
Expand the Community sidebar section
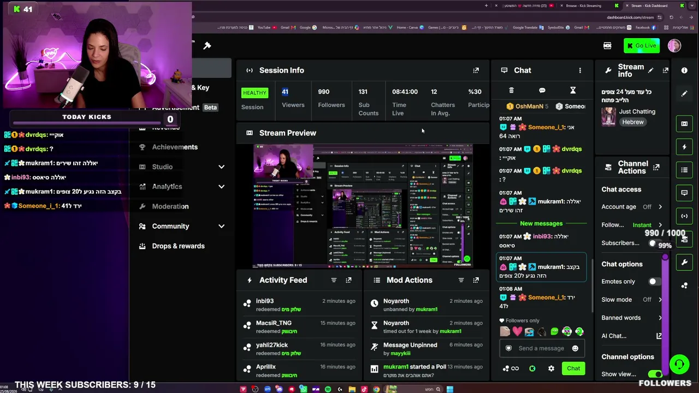(x=221, y=226)
